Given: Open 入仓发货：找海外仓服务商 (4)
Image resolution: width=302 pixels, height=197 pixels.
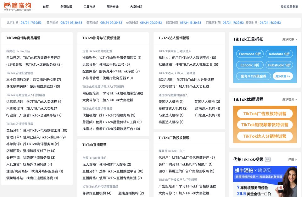Looking at the screenshot, I should (29, 164).
